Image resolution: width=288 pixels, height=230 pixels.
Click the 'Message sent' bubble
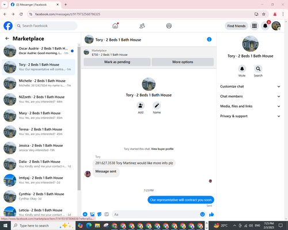(x=106, y=172)
